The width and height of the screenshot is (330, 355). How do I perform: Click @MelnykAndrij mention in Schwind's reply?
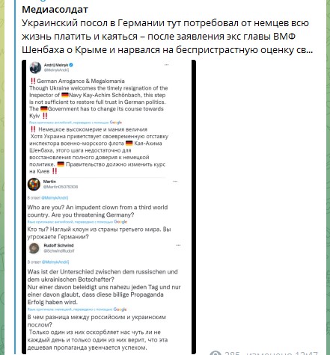(55, 262)
